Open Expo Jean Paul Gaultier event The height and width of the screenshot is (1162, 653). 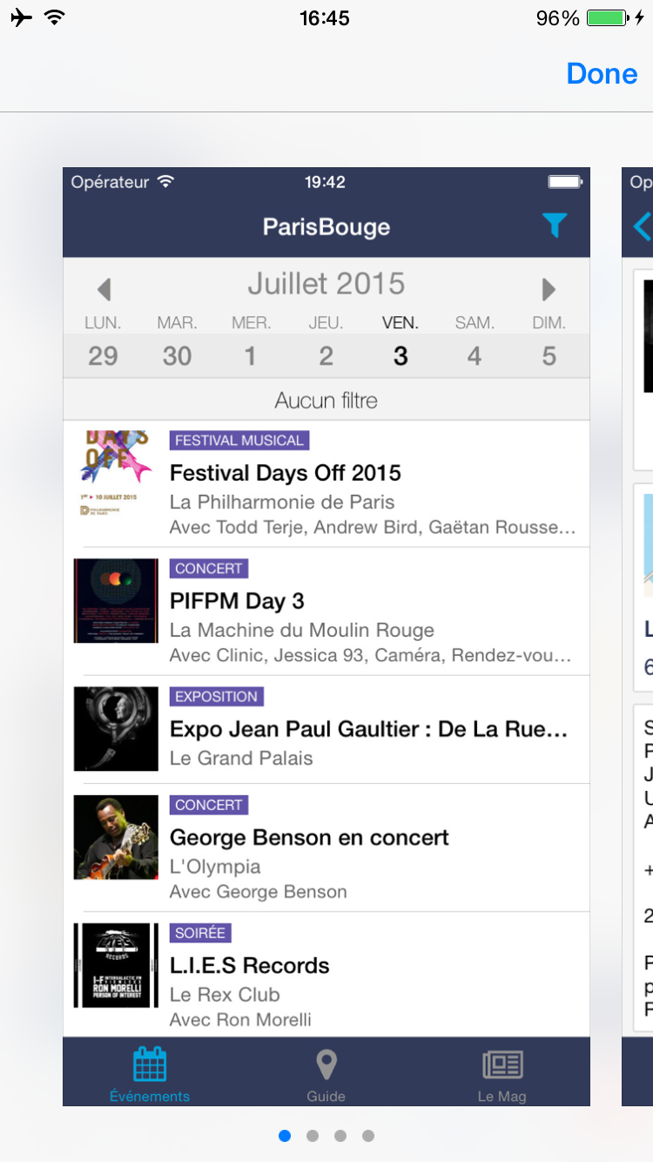click(x=326, y=730)
